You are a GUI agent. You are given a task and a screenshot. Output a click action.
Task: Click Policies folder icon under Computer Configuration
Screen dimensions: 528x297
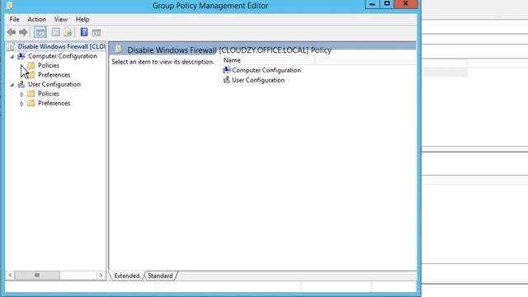[x=31, y=65]
